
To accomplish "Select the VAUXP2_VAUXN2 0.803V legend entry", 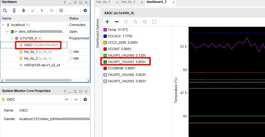I will [x=127, y=75].
